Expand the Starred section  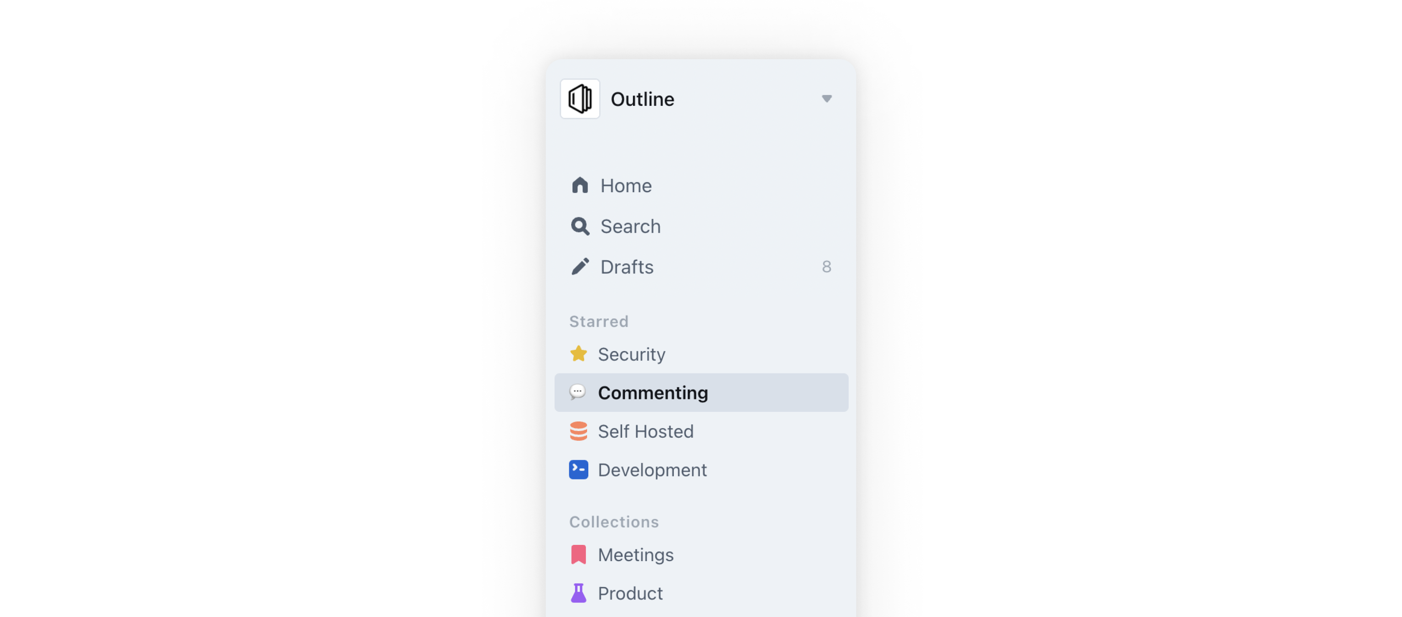(599, 321)
